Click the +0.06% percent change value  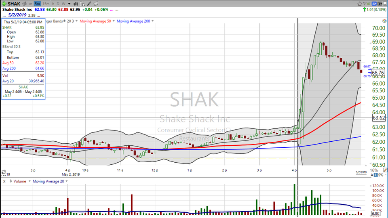click(101, 9)
